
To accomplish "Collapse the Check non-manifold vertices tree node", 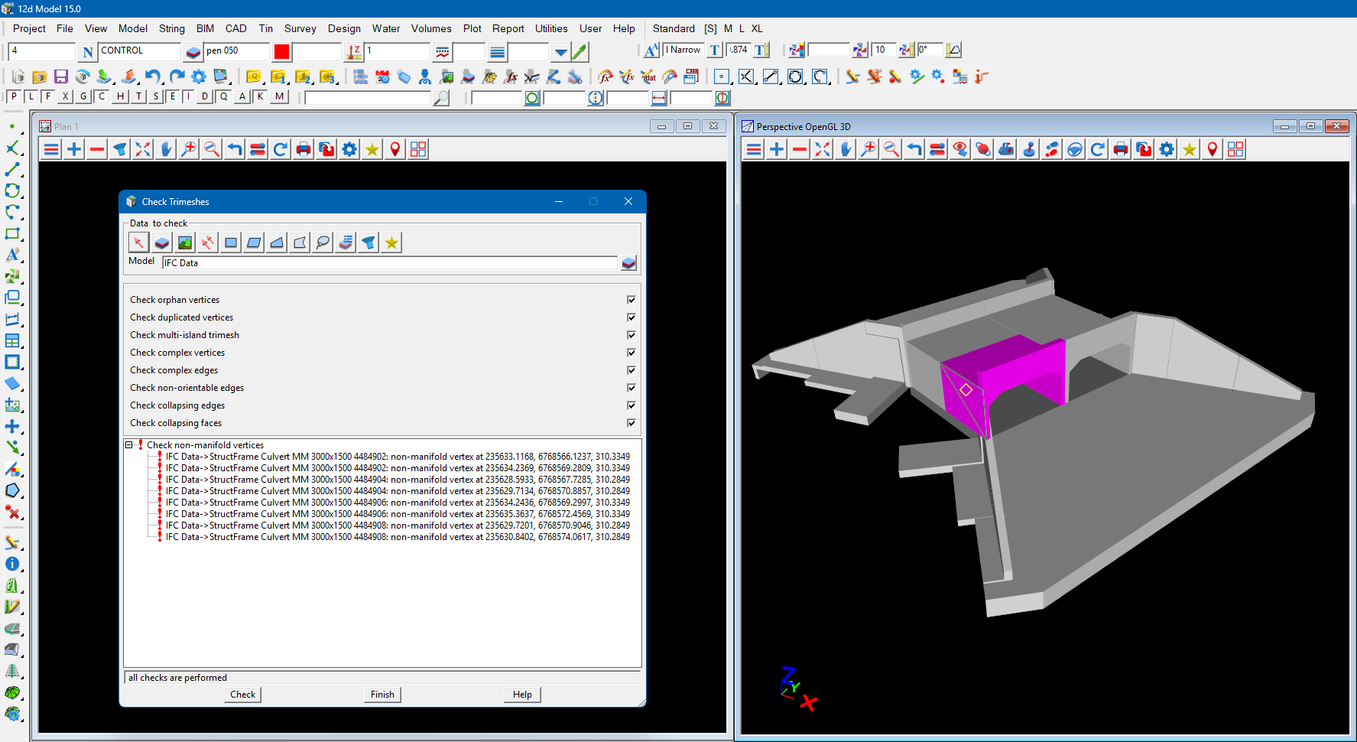I will (x=129, y=445).
